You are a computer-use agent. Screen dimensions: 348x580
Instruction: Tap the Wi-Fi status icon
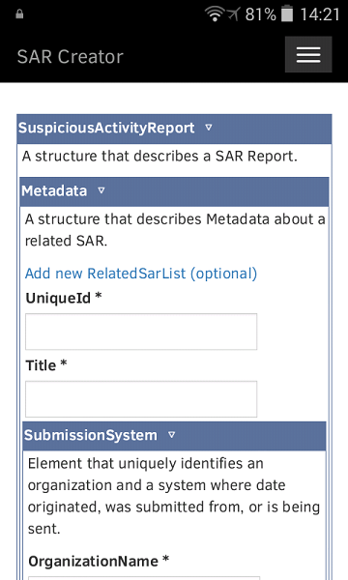coord(215,14)
